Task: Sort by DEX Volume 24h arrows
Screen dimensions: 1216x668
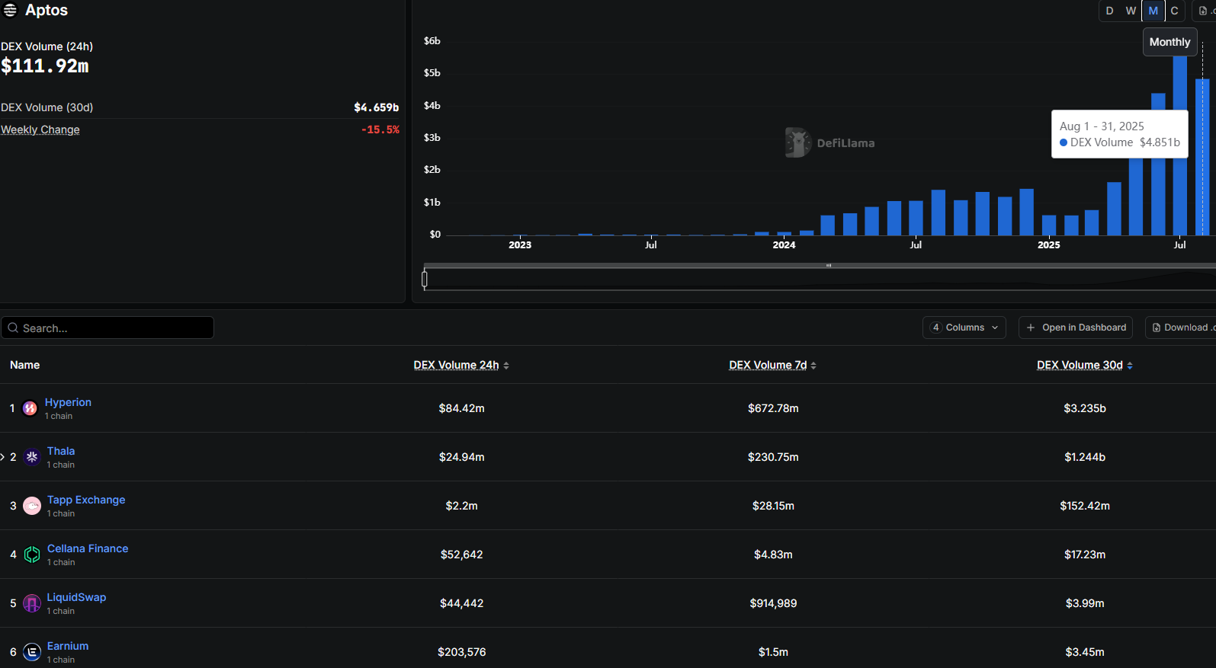Action: coord(506,366)
